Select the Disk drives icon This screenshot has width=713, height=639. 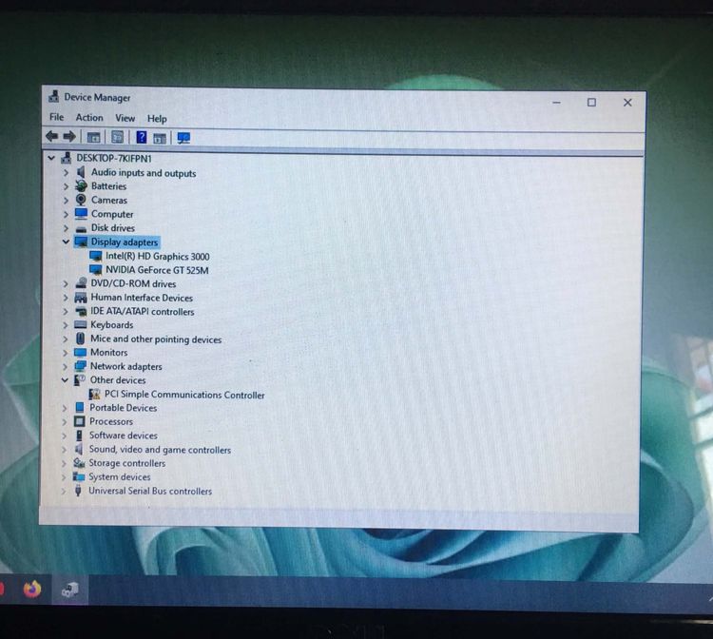click(x=82, y=228)
